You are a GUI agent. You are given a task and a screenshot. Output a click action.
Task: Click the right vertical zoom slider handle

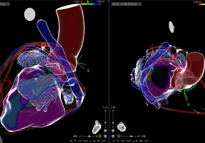[x=113, y=123]
